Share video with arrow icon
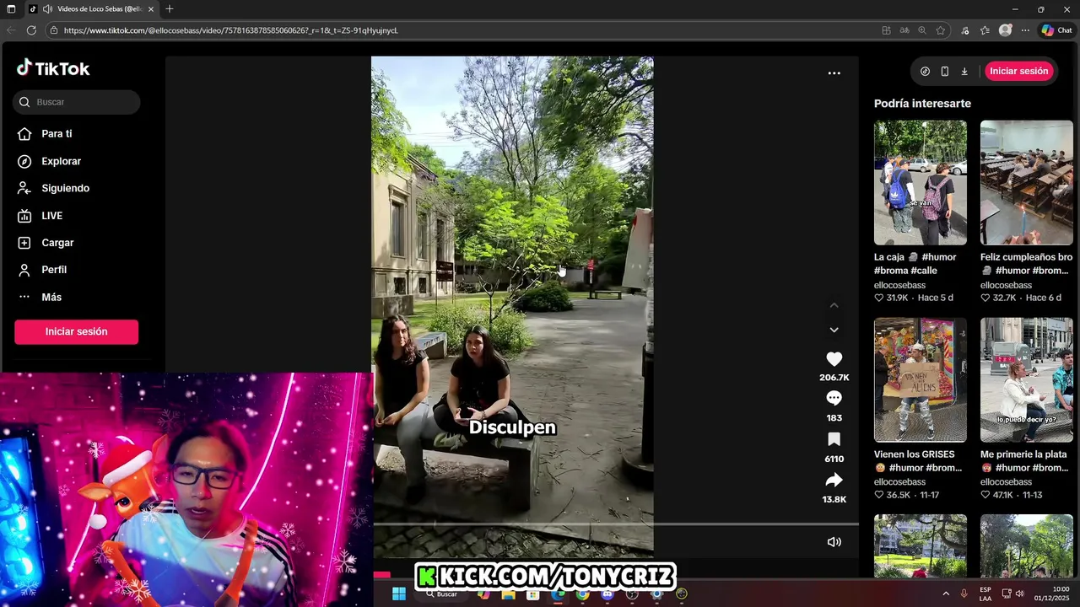Image resolution: width=1080 pixels, height=607 pixels. pos(834,480)
